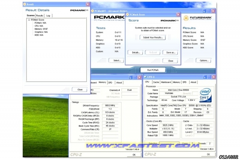
Task: Click the Level 2 cache value field
Action: (203, 132)
